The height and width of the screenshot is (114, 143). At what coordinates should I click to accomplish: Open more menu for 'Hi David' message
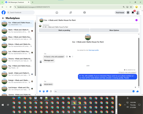click(73, 57)
